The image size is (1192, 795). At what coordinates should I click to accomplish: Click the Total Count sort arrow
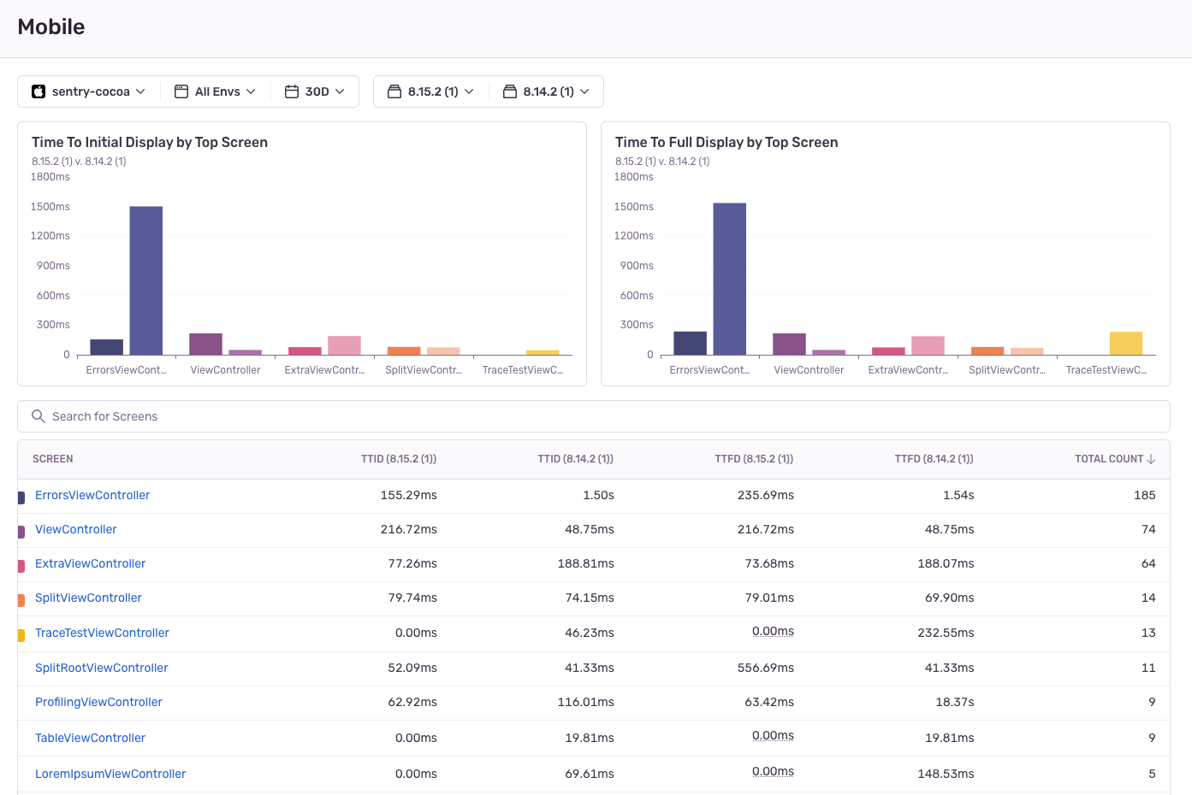coord(1151,459)
